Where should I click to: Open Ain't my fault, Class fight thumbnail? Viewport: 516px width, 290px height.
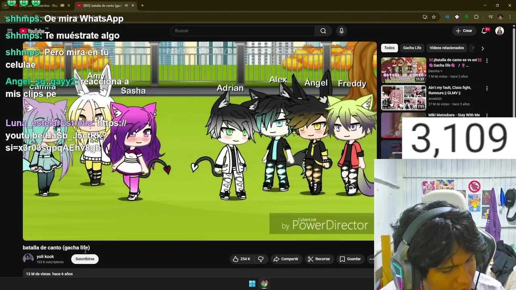click(x=404, y=97)
